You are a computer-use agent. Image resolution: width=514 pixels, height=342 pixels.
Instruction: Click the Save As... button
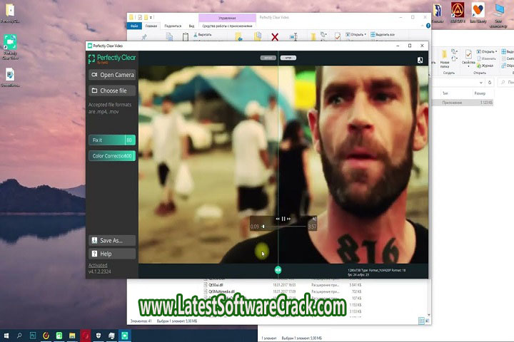(x=112, y=241)
